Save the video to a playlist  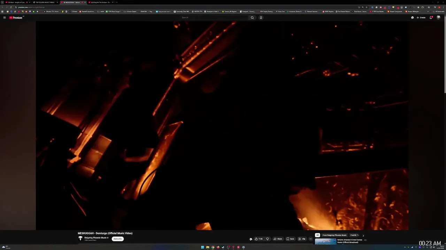click(290, 239)
